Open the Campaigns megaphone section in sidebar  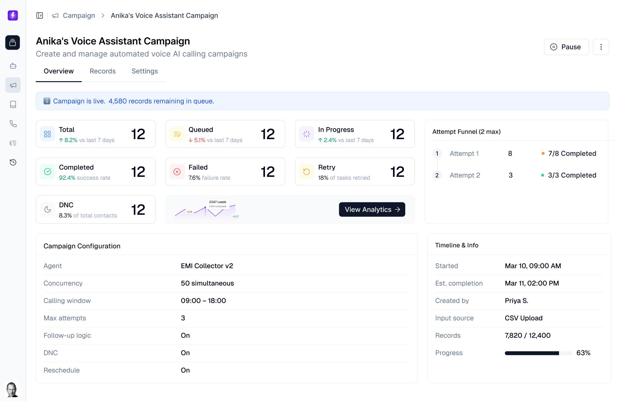pyautogui.click(x=13, y=85)
